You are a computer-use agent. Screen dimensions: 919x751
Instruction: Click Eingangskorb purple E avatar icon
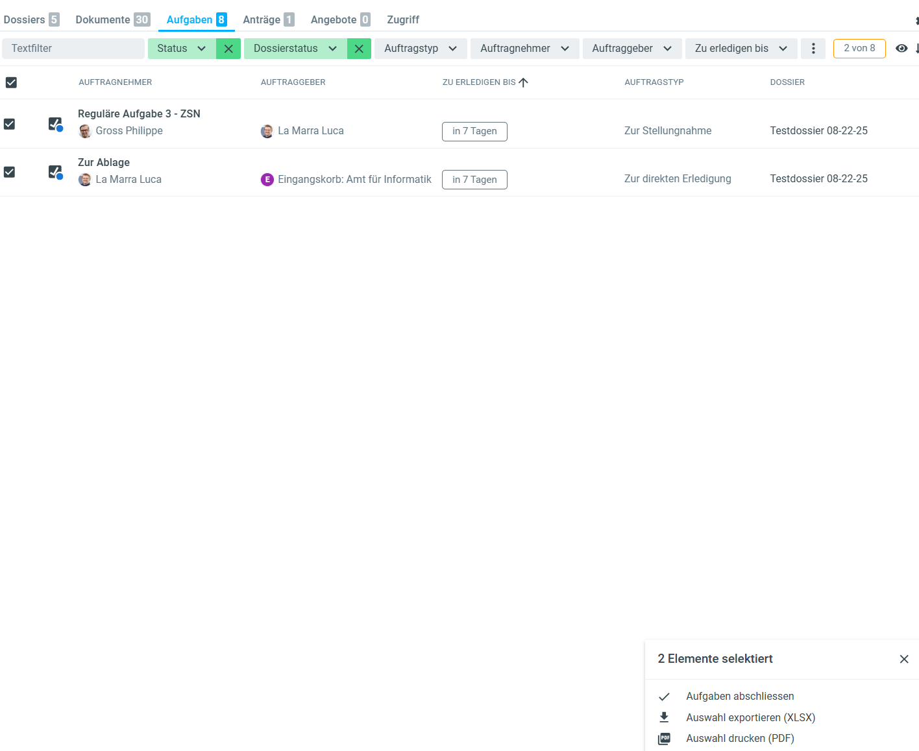pos(267,180)
